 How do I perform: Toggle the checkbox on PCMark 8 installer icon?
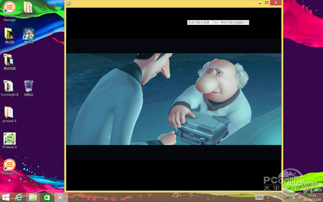pyautogui.click(x=5, y=134)
